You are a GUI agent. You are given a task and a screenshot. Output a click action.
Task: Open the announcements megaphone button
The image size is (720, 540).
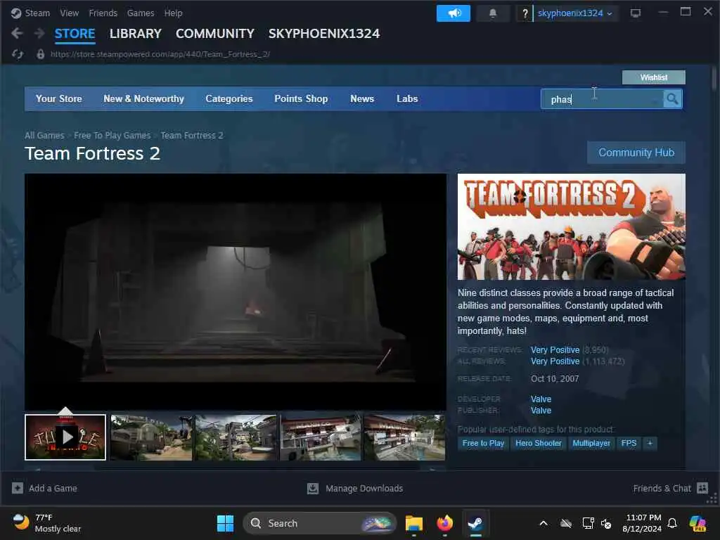(454, 13)
